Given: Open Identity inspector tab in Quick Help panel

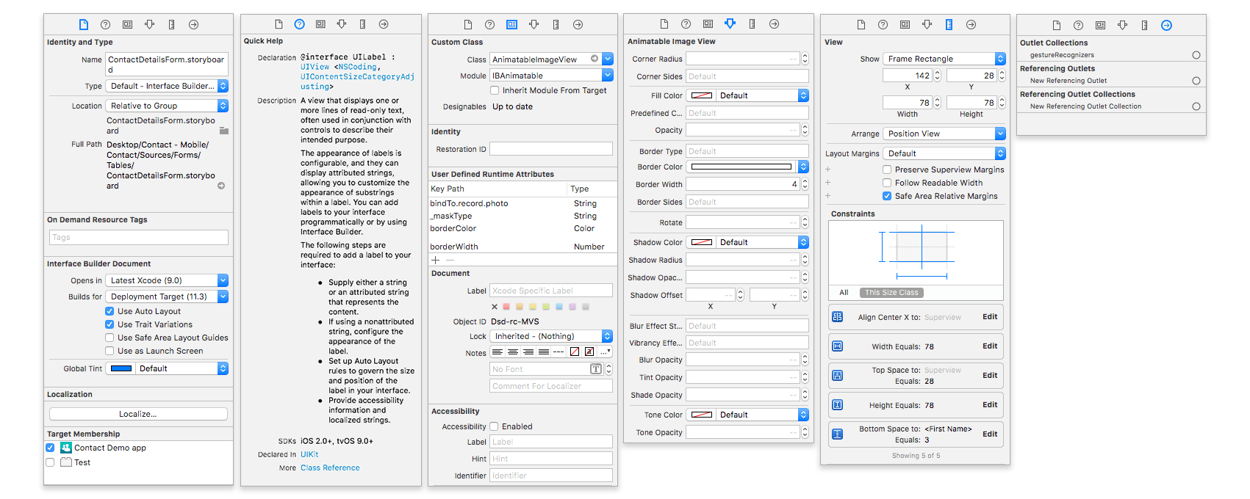Looking at the screenshot, I should coord(320,24).
